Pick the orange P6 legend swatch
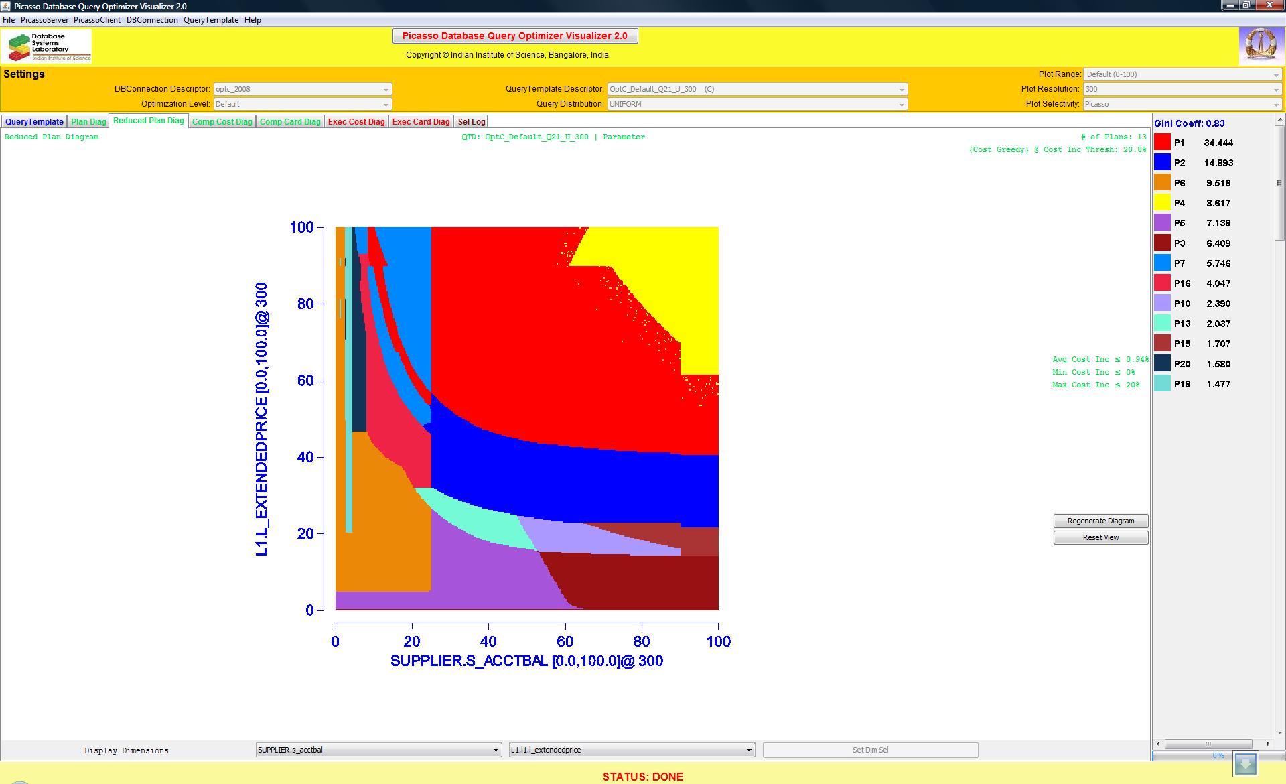 pyautogui.click(x=1162, y=182)
